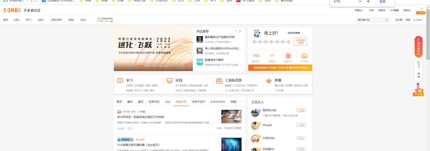The width and height of the screenshot is (430, 151).
Task: Click 一周连续签到5天可抽奖 orange banner
Action: point(280,68)
